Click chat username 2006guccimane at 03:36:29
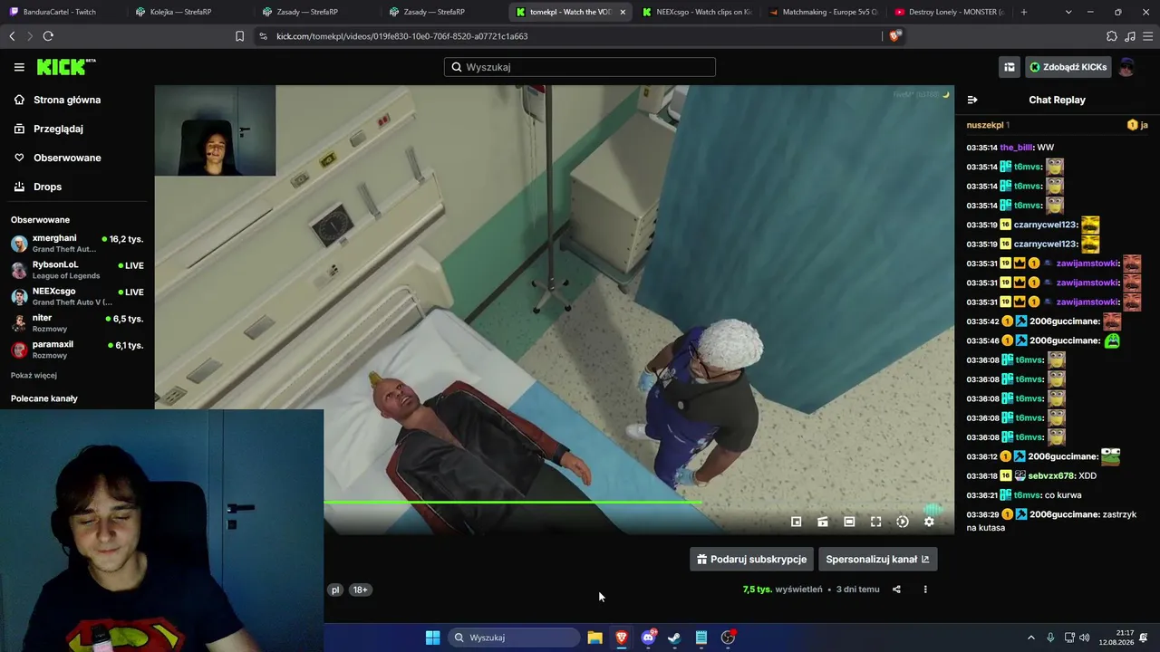The width and height of the screenshot is (1160, 652). tap(1065, 514)
